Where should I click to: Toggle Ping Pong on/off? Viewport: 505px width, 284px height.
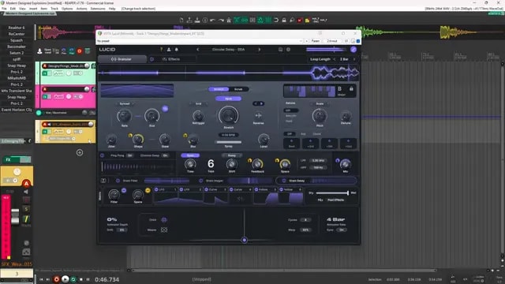click(129, 155)
